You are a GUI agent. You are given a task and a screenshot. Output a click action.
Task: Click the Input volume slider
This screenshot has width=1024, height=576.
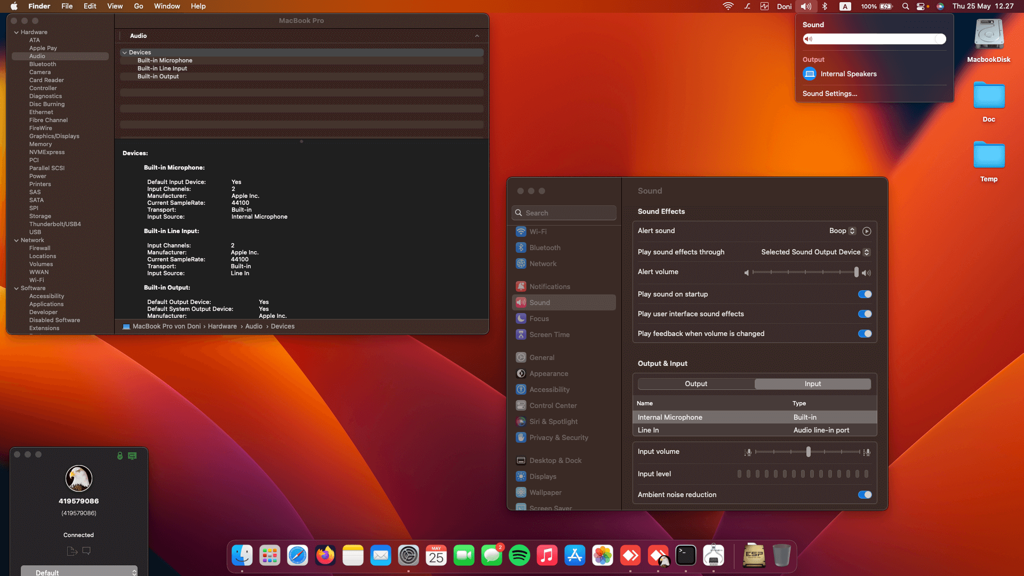[808, 452]
